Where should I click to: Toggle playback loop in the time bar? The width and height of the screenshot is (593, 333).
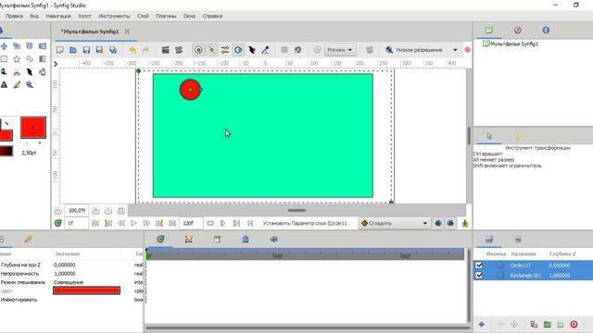210,223
